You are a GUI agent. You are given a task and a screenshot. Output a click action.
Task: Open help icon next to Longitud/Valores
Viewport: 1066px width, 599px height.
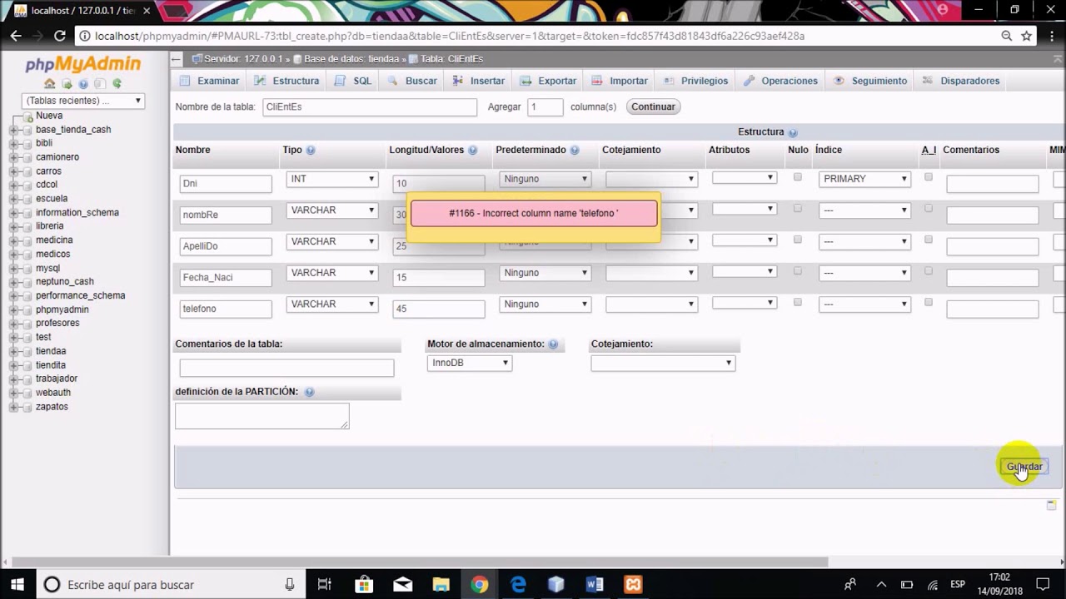[472, 151]
